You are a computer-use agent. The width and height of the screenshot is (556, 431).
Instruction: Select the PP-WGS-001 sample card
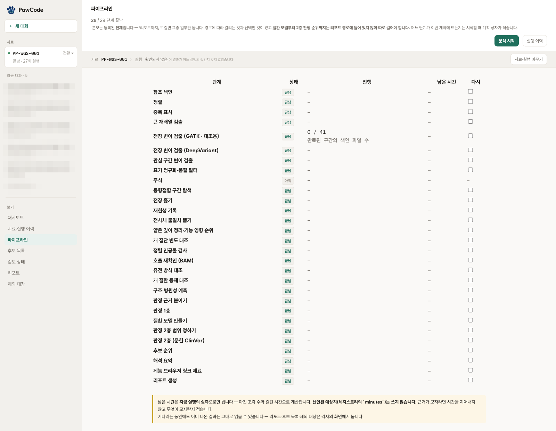pyautogui.click(x=41, y=57)
